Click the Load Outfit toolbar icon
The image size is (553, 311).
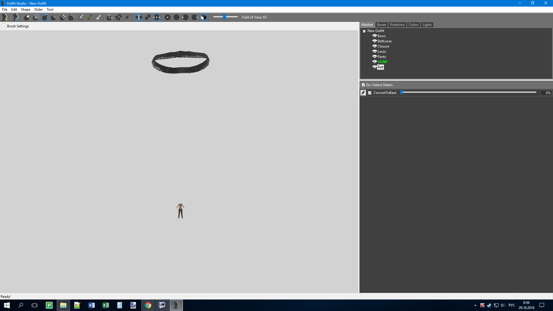coord(16,17)
